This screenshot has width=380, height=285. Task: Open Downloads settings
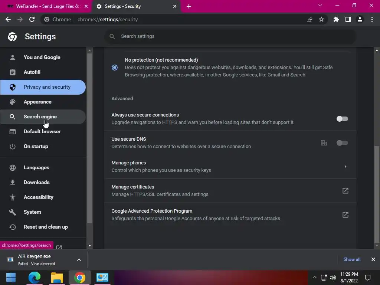pos(43,183)
